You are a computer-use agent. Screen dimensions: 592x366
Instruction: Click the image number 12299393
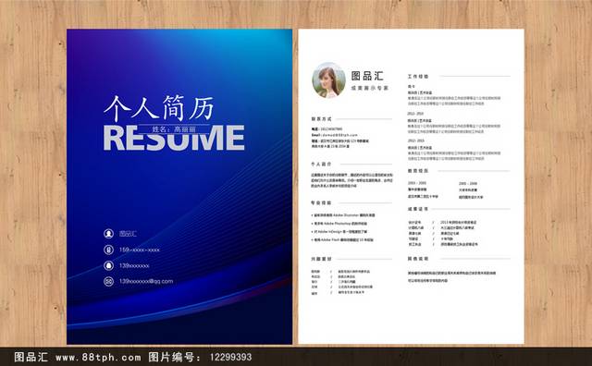230,357
